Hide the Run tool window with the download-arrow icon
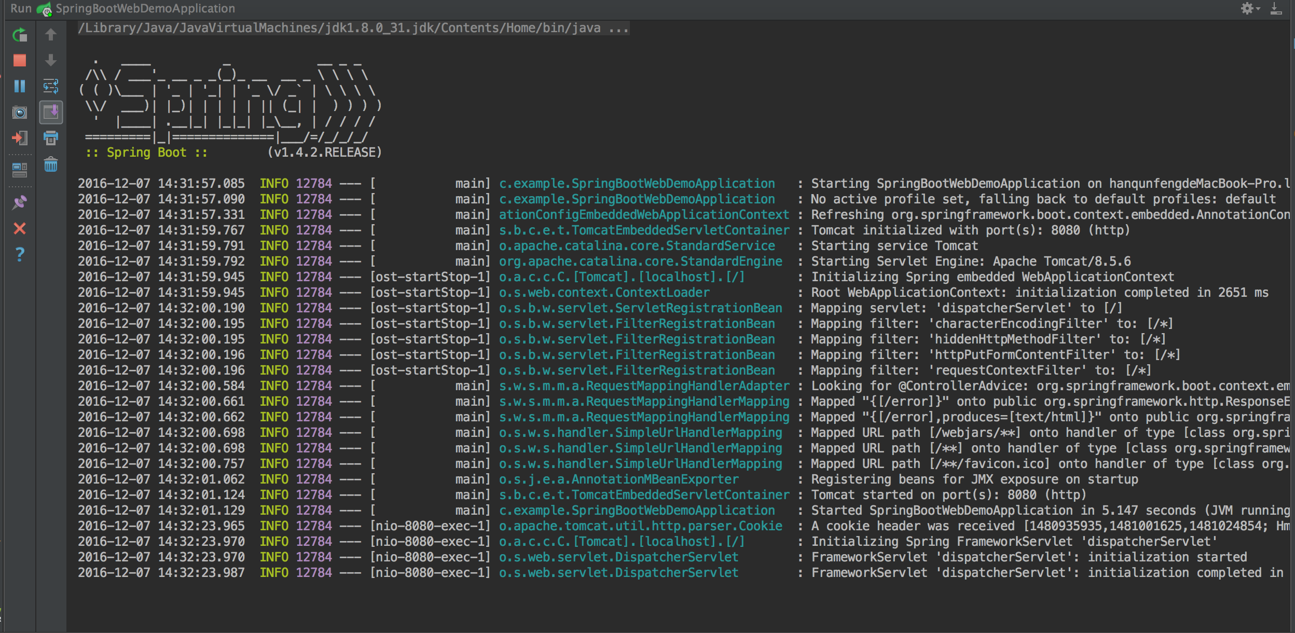 tap(1276, 8)
